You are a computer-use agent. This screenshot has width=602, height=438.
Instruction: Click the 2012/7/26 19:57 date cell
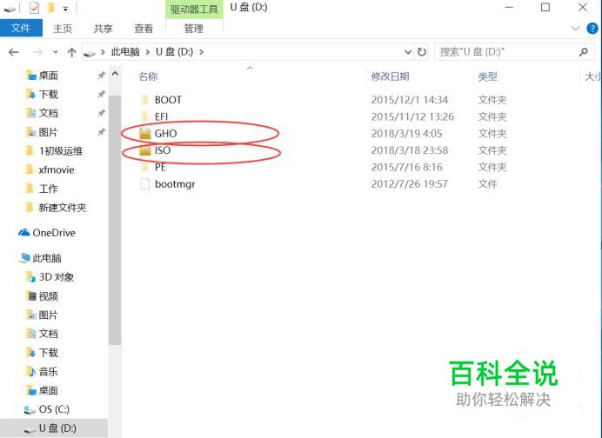tap(409, 184)
